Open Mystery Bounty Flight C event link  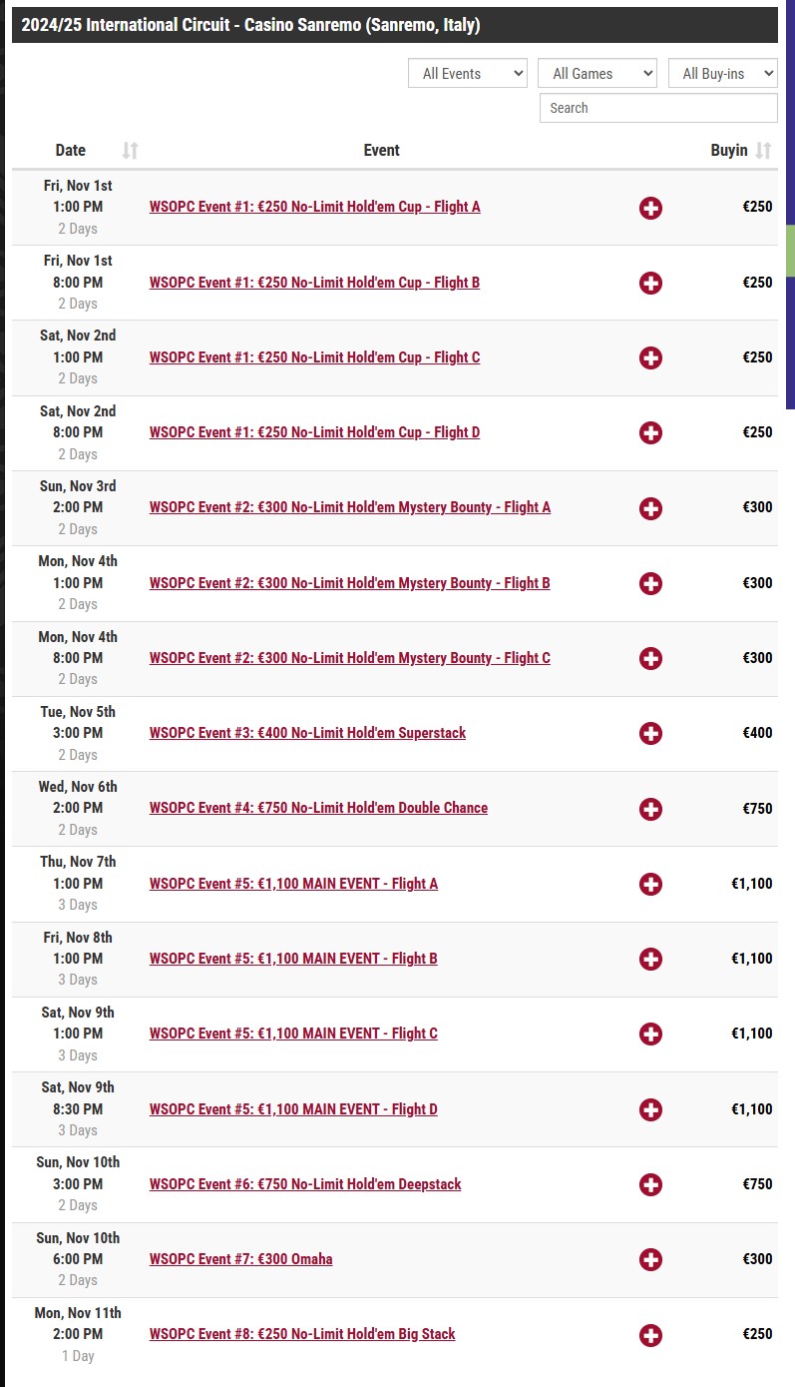click(349, 658)
